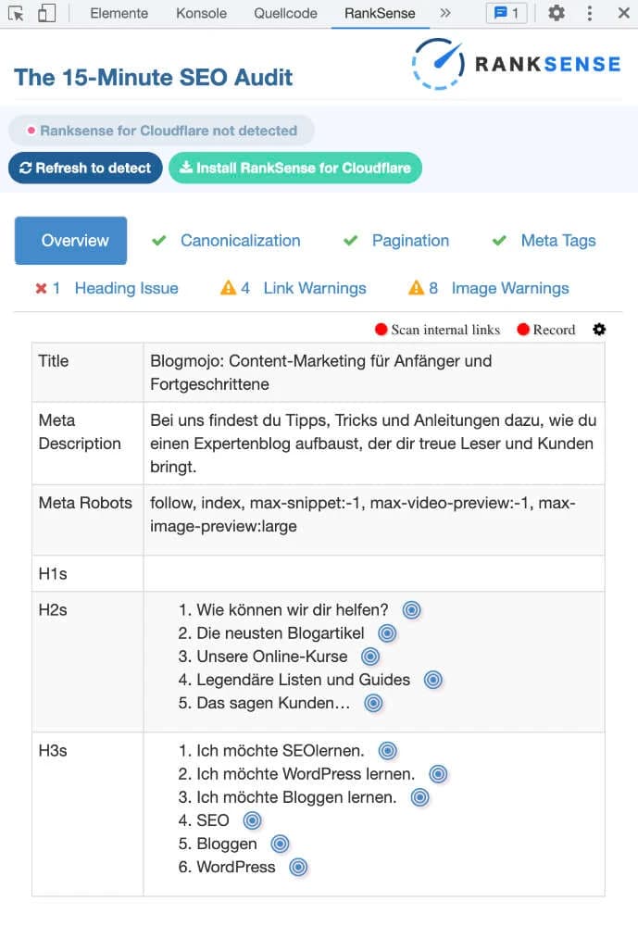Click bullseye icon beside "Ich möchte SEOlernen."
Image resolution: width=638 pixels, height=926 pixels.
tap(387, 750)
